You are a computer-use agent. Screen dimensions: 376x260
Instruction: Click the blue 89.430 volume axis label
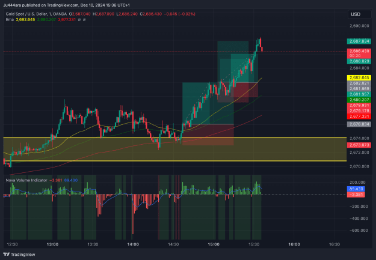click(x=356, y=189)
